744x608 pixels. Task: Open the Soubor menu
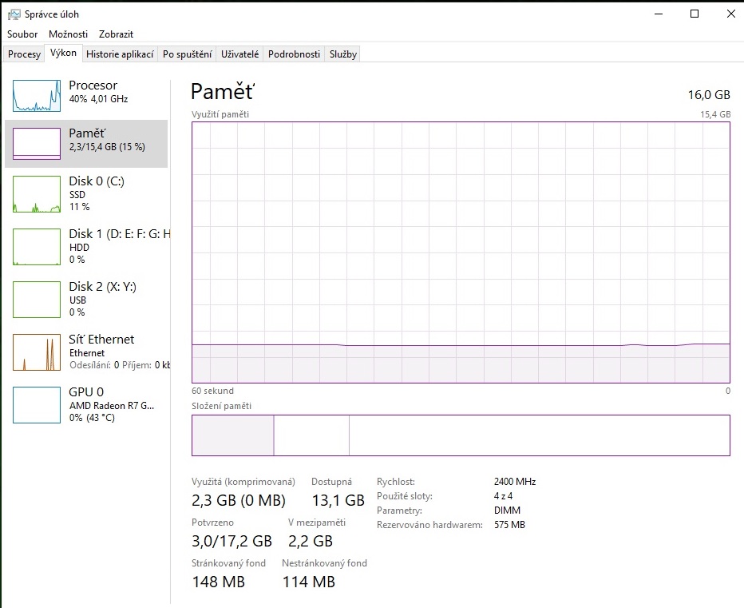(x=22, y=34)
